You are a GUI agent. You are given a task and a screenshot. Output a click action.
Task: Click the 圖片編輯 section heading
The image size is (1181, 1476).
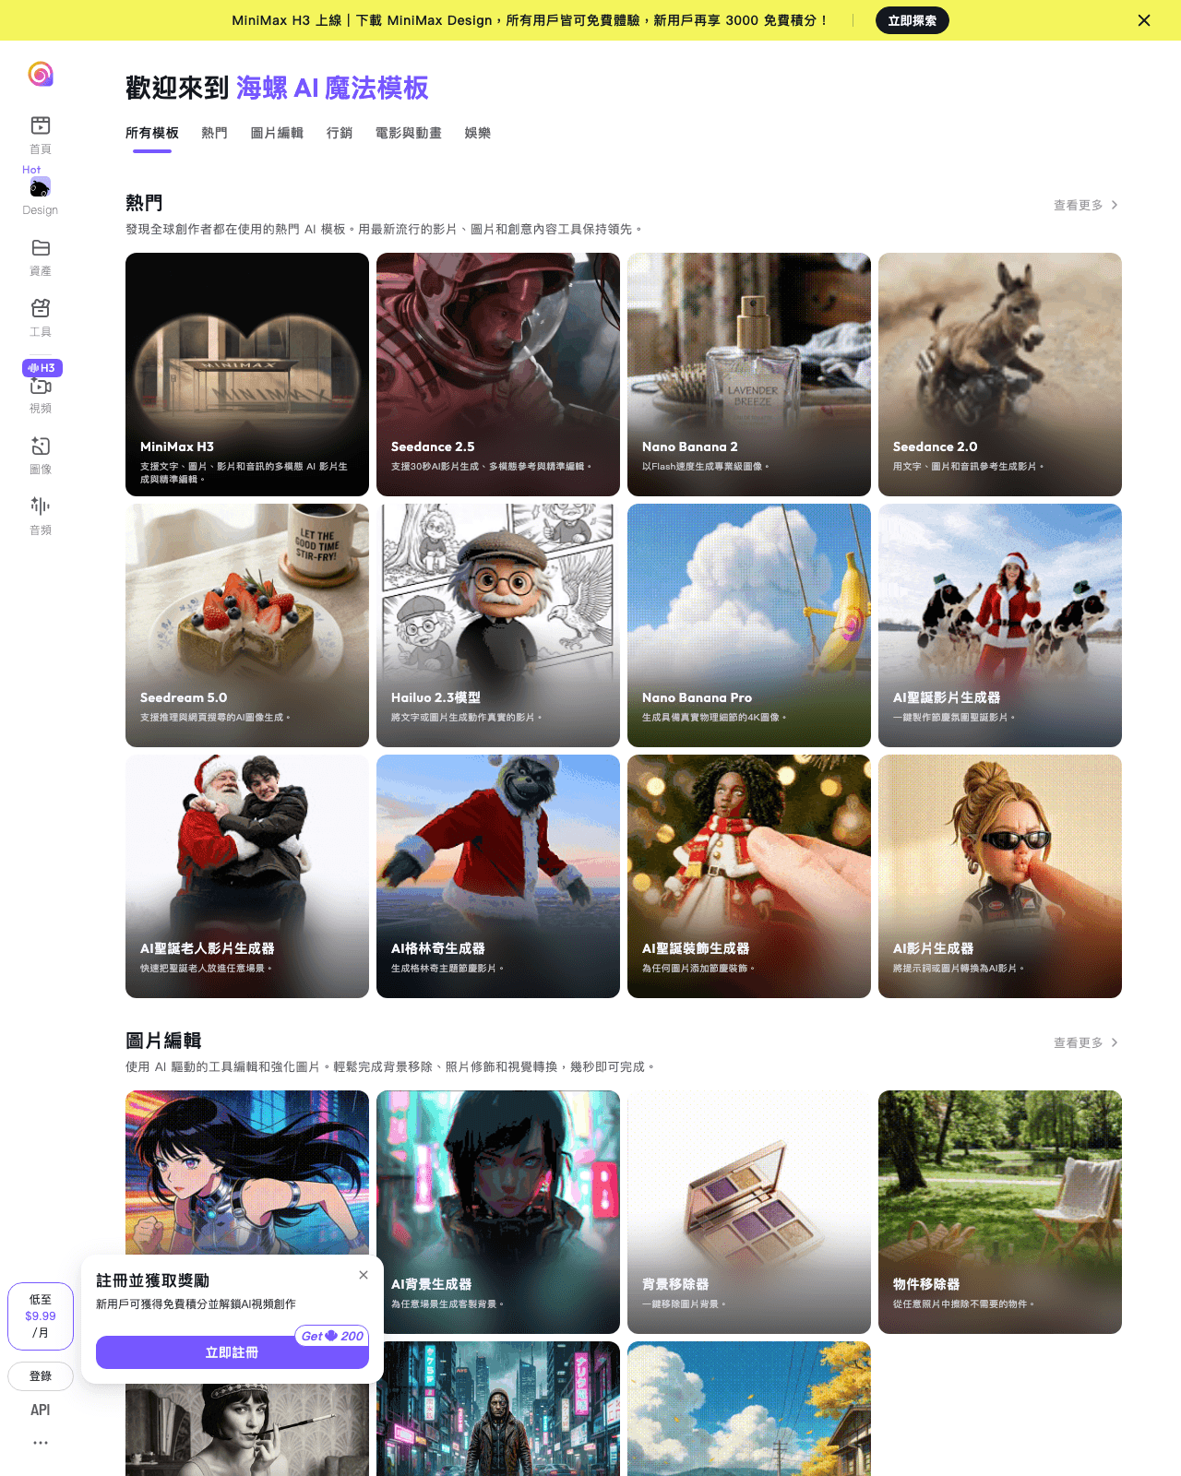pyautogui.click(x=163, y=1041)
